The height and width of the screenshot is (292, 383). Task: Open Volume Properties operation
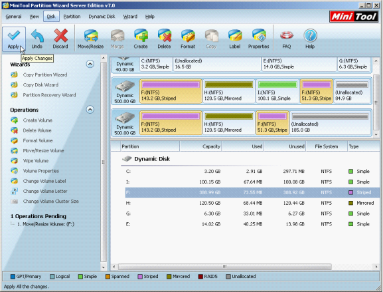35,171
